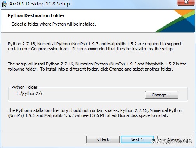
Task: Cancel the ArcGIS setup wizard
Action: 174,139
